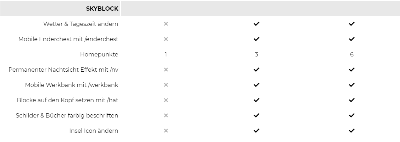Click the Permanenter Nachtsicht Effekt mit /nv label
Viewport: 400px width, 142px height.
63,70
